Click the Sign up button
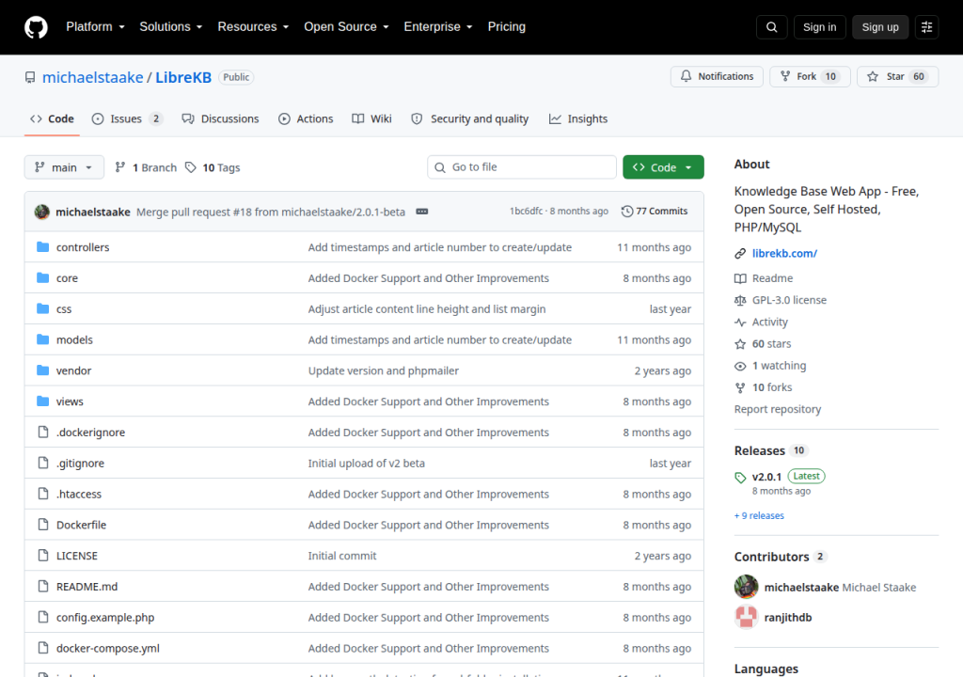The image size is (963, 677). tap(879, 27)
